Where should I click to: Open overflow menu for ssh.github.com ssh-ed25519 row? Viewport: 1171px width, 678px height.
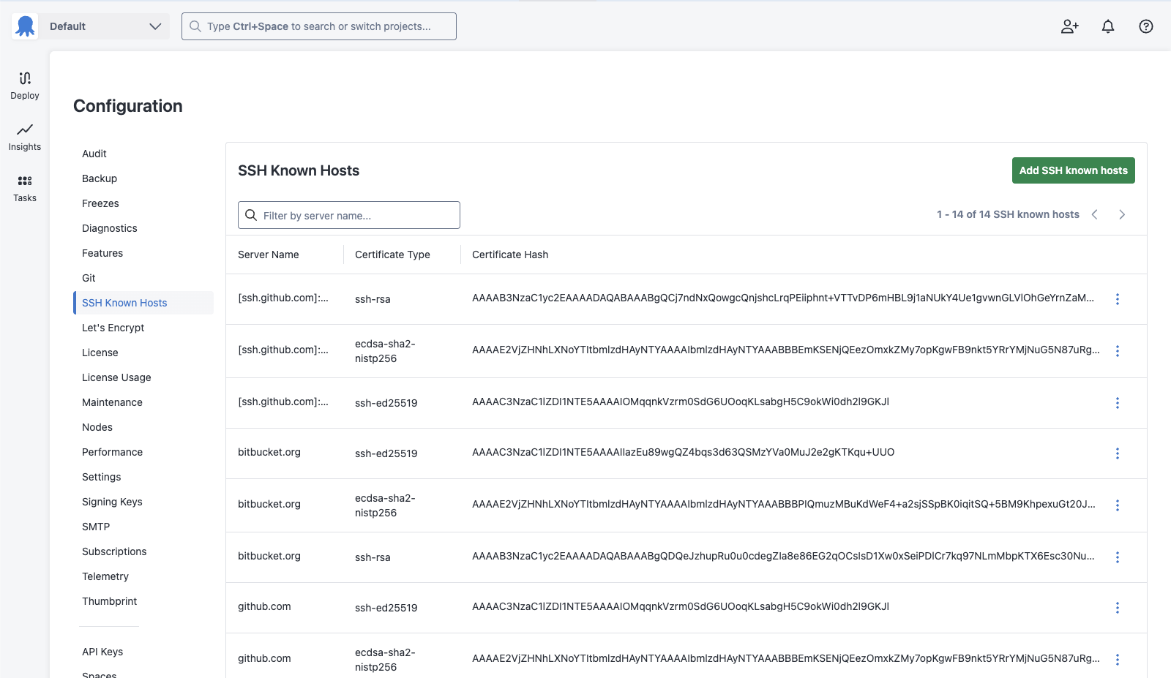pyautogui.click(x=1118, y=403)
